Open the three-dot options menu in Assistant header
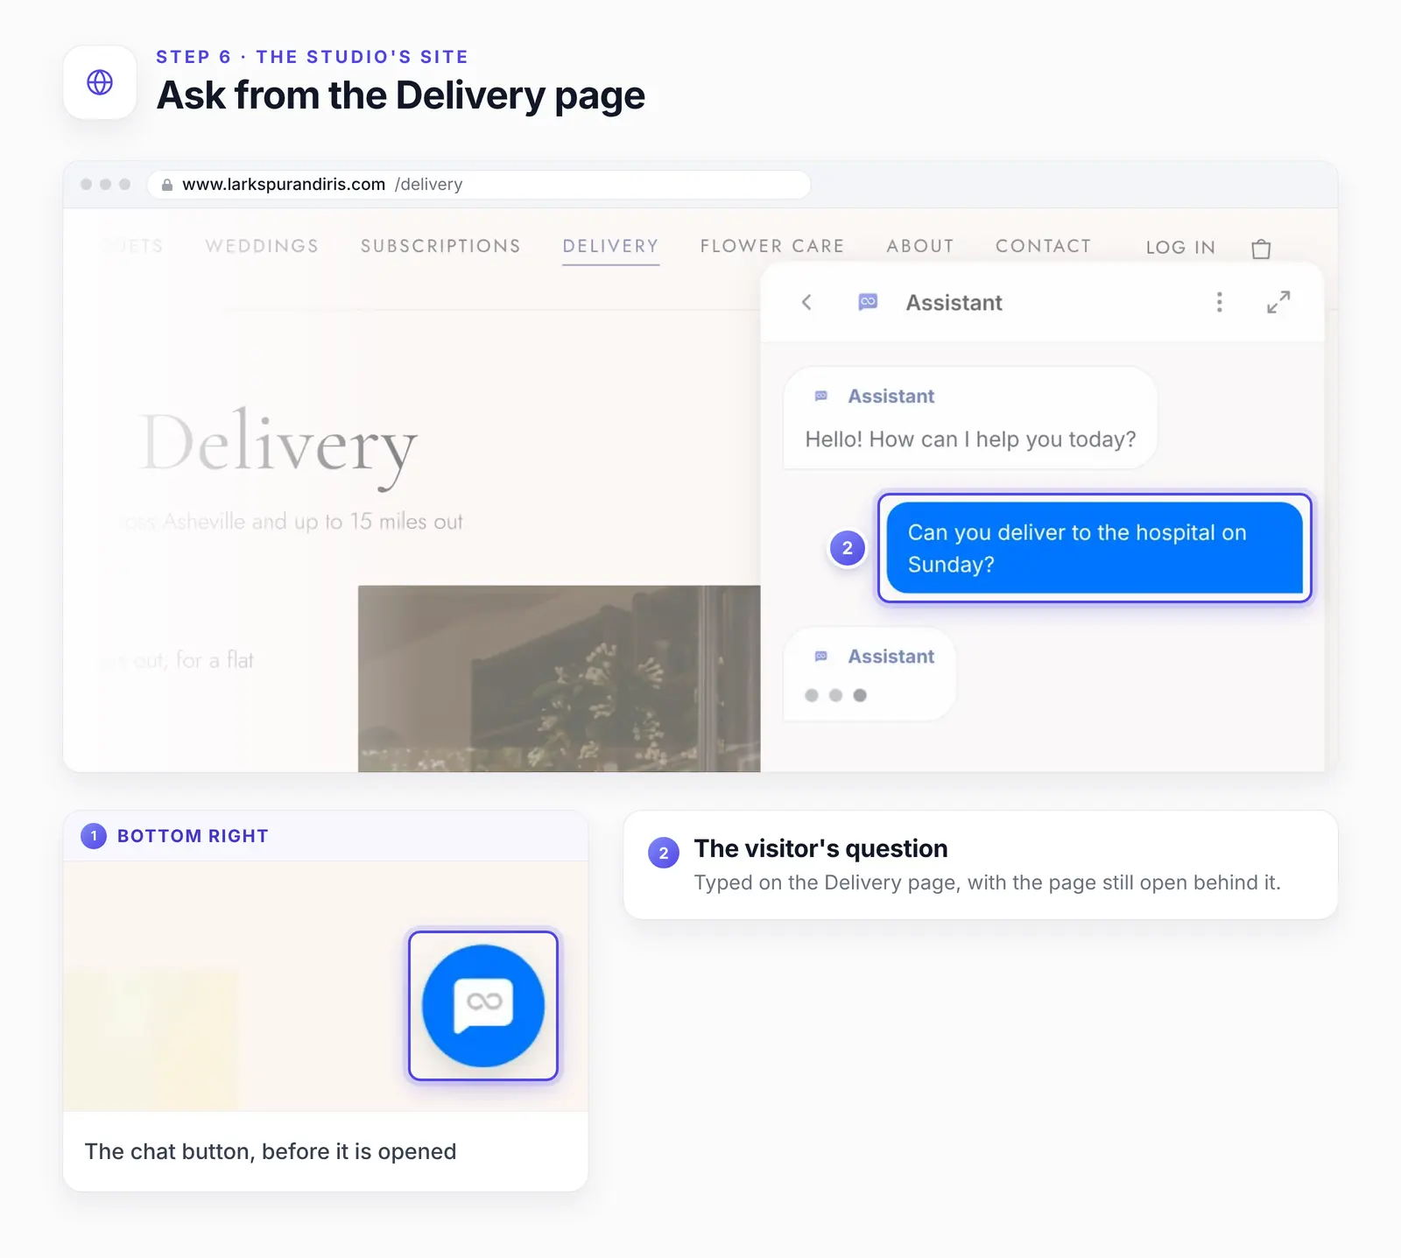This screenshot has height=1258, width=1401. coord(1219,302)
